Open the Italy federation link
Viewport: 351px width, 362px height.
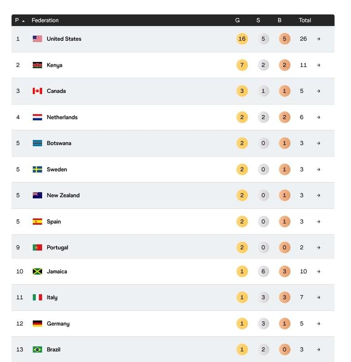pyautogui.click(x=52, y=298)
